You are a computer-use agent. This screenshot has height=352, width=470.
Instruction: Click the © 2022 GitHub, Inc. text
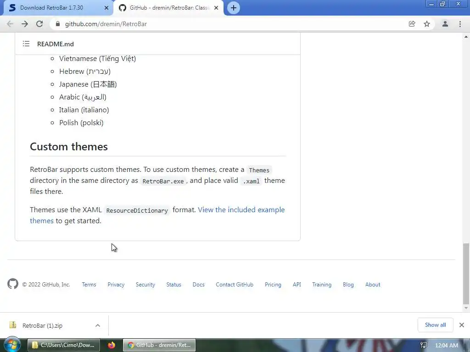pyautogui.click(x=46, y=285)
